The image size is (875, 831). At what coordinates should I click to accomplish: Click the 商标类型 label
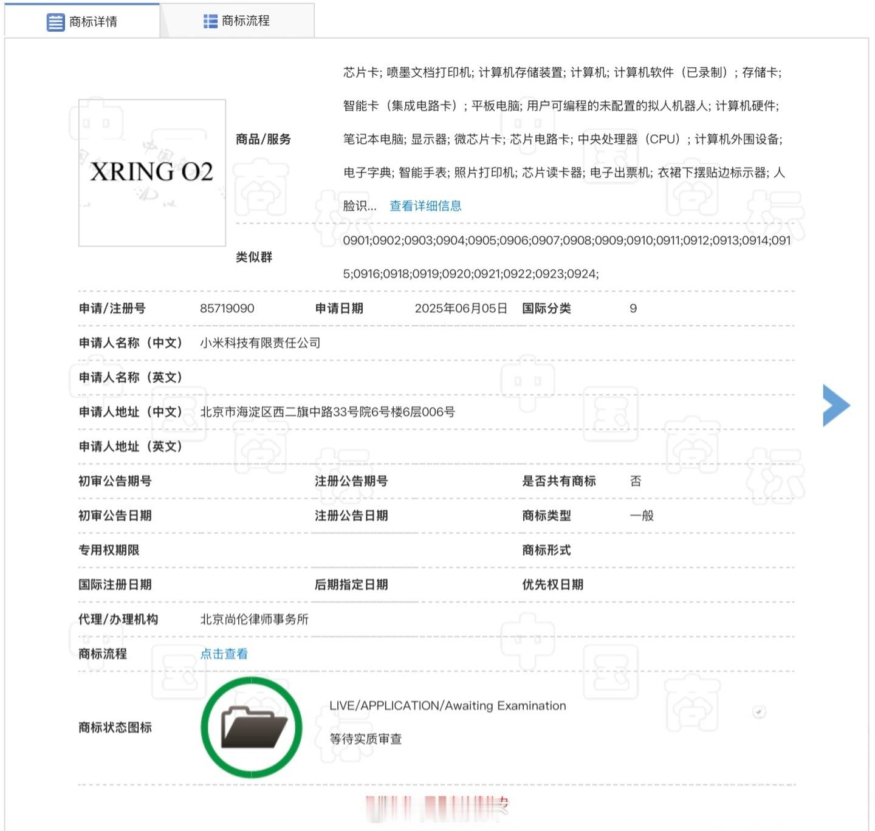click(x=547, y=516)
